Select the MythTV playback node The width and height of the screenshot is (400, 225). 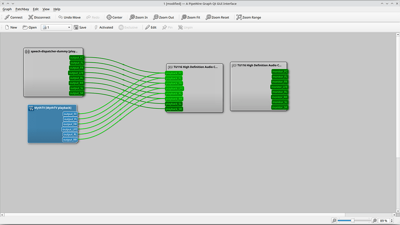50,107
